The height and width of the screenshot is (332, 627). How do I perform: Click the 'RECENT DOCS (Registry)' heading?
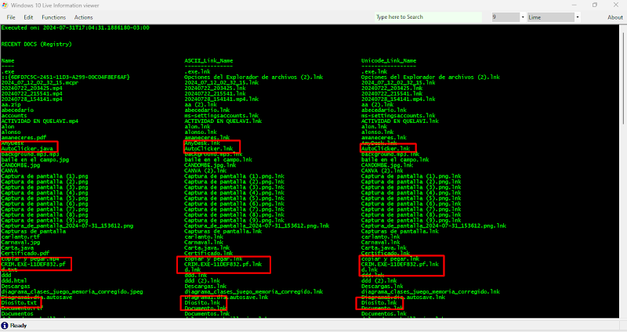click(x=36, y=44)
